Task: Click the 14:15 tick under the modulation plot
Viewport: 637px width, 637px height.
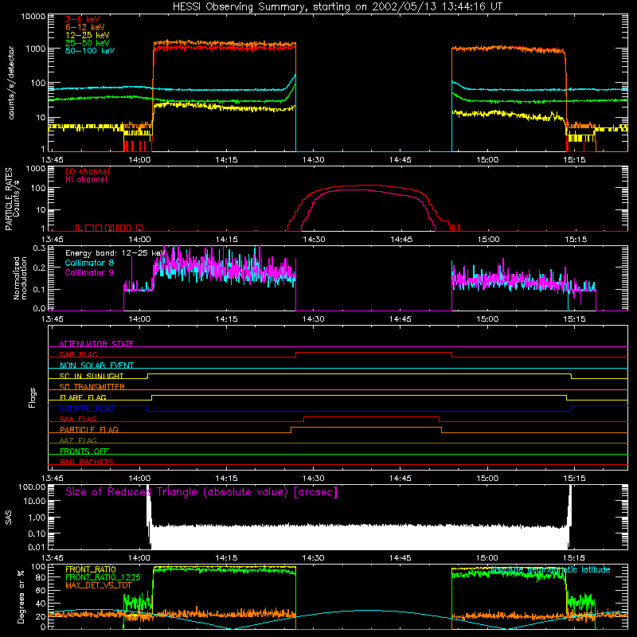Action: 226,319
